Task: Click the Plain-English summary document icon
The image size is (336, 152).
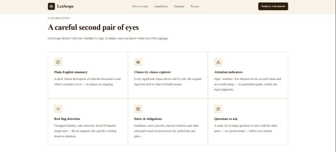Action: [x=58, y=62]
